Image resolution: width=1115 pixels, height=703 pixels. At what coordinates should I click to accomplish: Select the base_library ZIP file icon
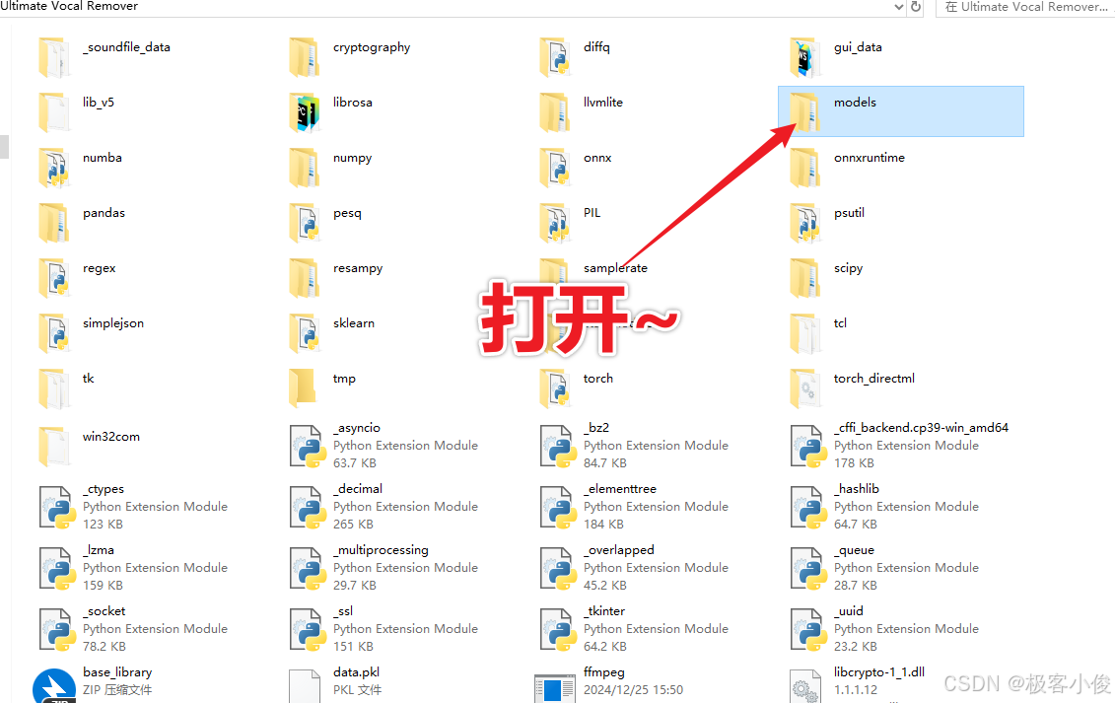pyautogui.click(x=54, y=686)
